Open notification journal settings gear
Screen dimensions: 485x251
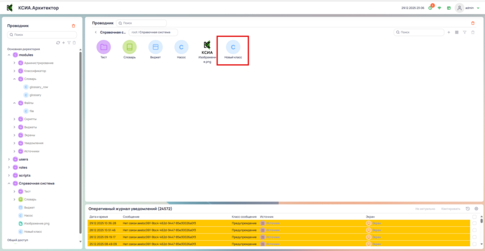[x=476, y=209]
